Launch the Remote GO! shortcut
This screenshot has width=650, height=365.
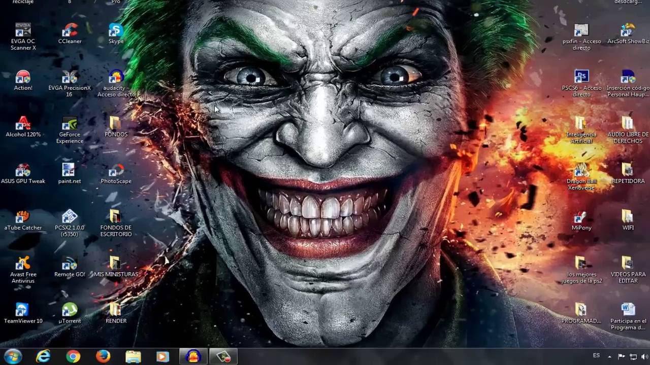(70, 267)
